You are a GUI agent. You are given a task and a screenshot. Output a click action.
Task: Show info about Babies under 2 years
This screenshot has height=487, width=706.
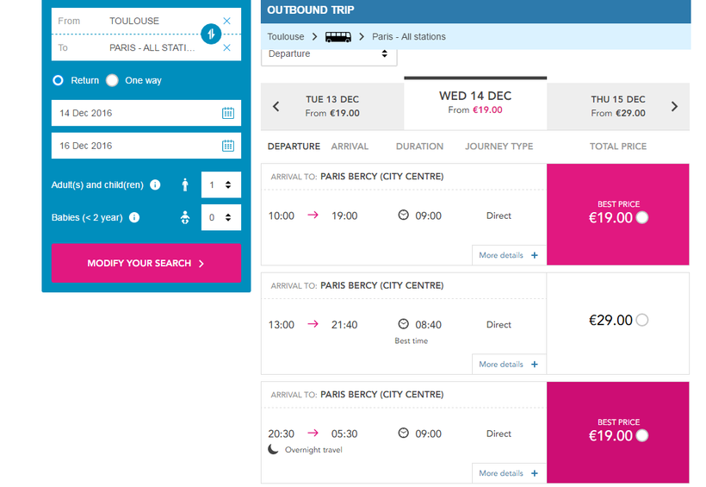(134, 217)
